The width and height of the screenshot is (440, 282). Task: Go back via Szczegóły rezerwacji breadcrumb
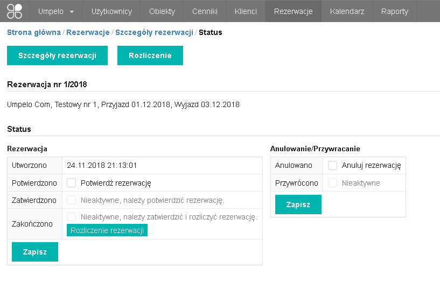[x=154, y=32]
